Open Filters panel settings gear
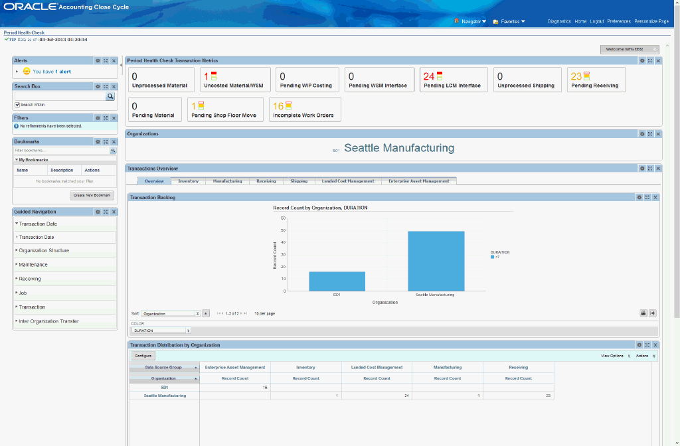Image resolution: width=680 pixels, height=446 pixels. 98,118
